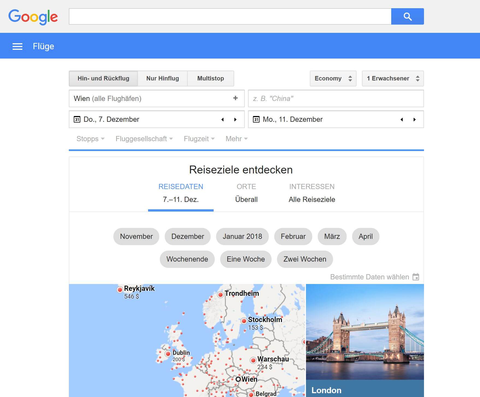Select the Nur Hinflug trip type
The image size is (480, 397).
[163, 79]
